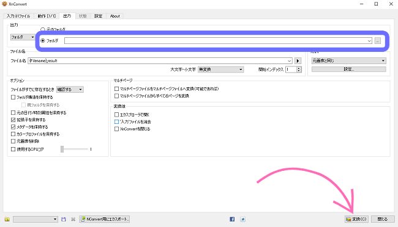Check convert multipage to multipage file option
This screenshot has width=398, height=227.
pyautogui.click(x=116, y=89)
